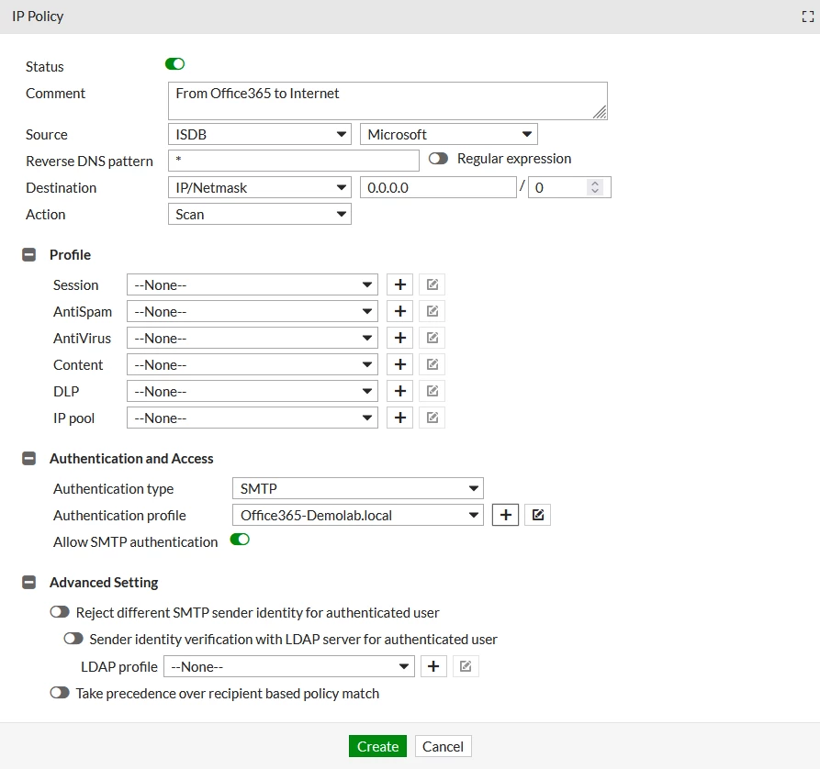Image resolution: width=820 pixels, height=769 pixels.
Task: Open the Session profile dropdown
Action: pyautogui.click(x=253, y=284)
